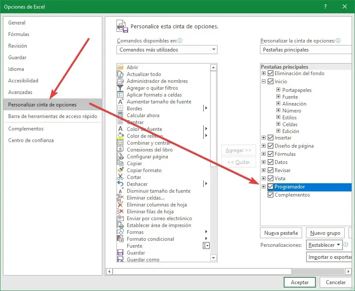The image size is (355, 291).
Task: Open the Restablecer dropdown button
Action: [x=324, y=245]
